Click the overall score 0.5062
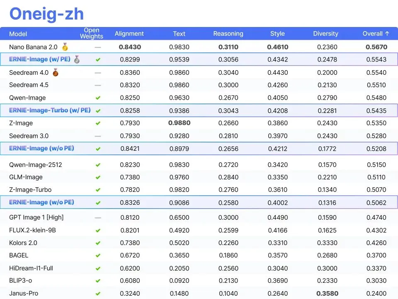The height and width of the screenshot is (299, 398). [x=376, y=203]
